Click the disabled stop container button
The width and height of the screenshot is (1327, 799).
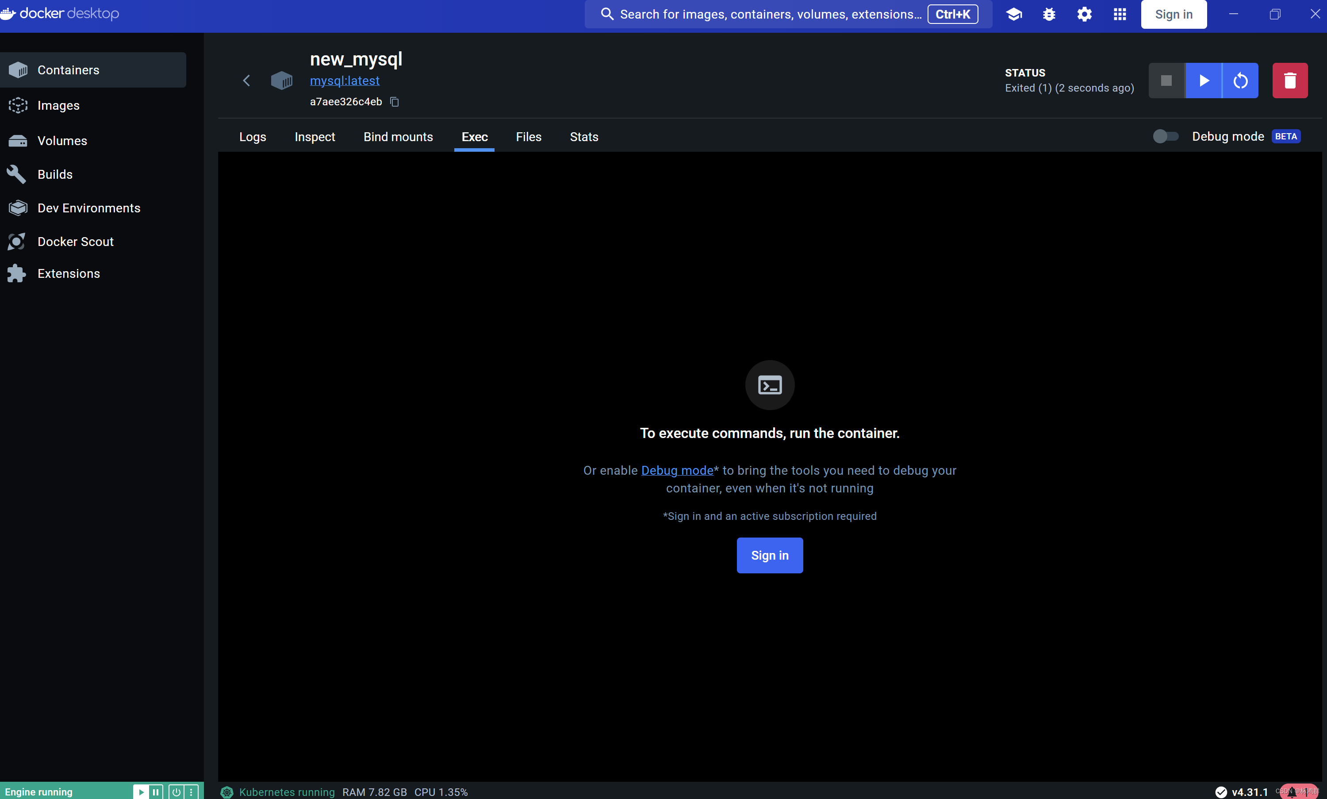[1166, 81]
